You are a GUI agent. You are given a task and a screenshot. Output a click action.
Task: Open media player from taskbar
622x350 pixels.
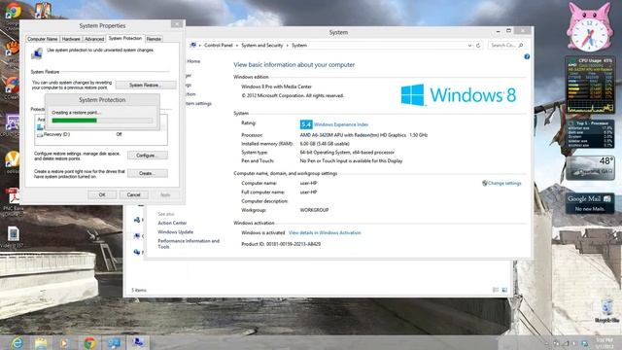tap(64, 342)
